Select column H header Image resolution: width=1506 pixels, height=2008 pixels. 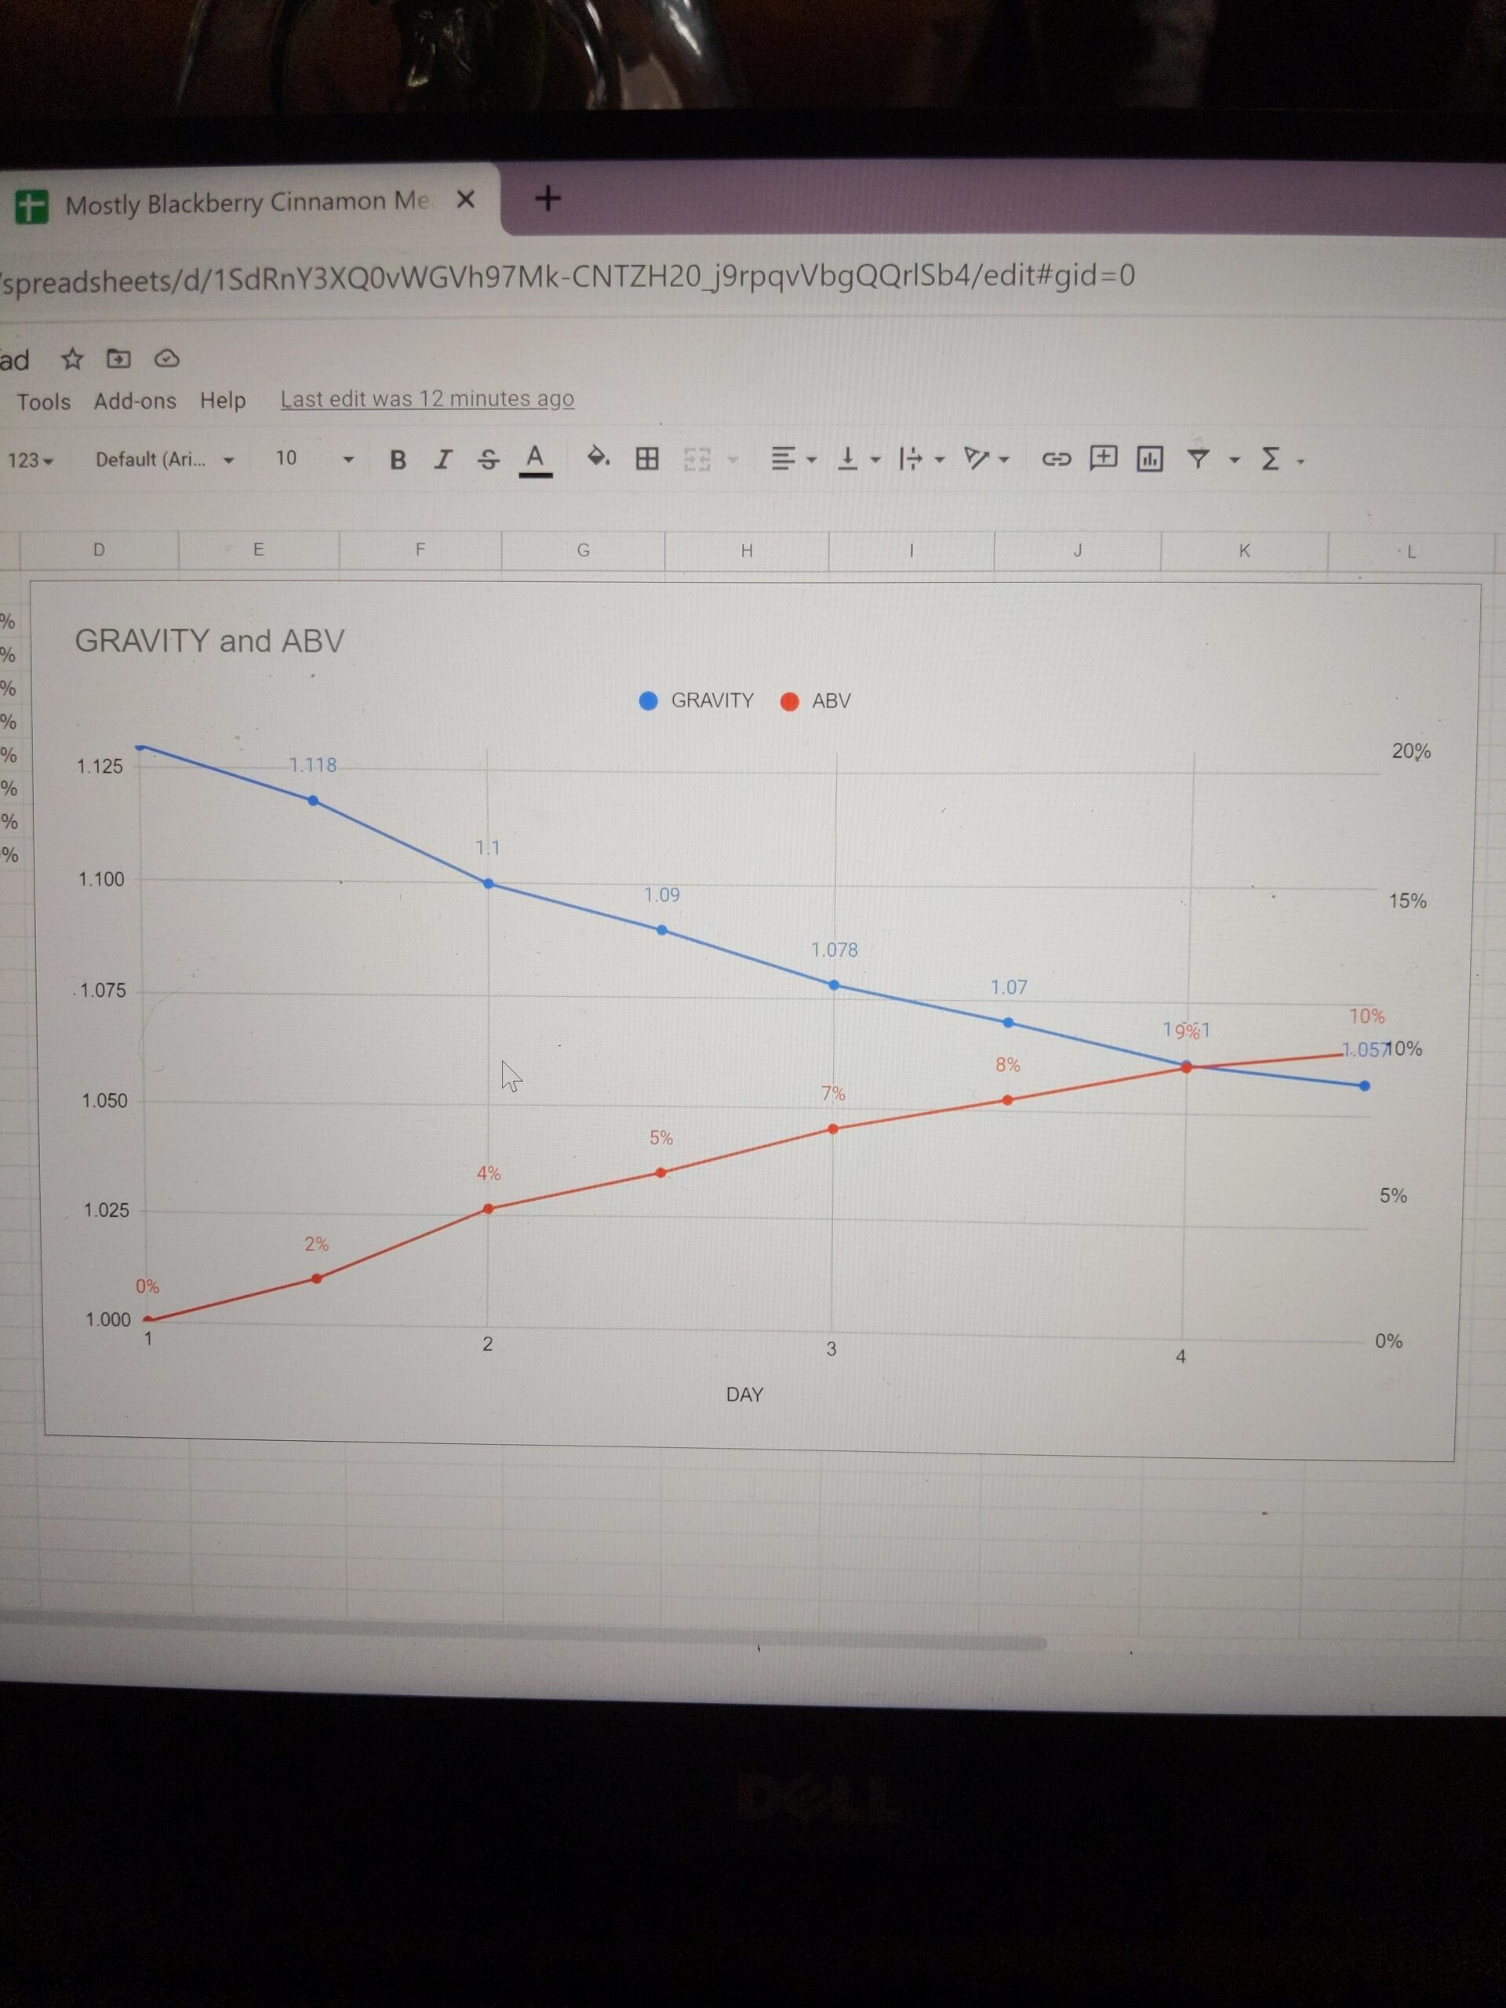pyautogui.click(x=746, y=550)
